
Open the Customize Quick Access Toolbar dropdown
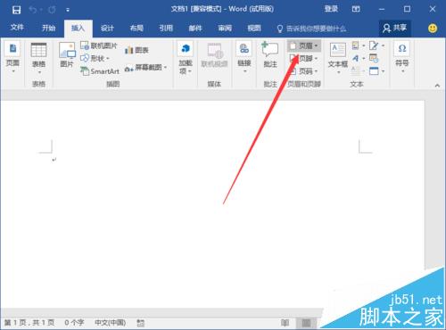click(68, 10)
